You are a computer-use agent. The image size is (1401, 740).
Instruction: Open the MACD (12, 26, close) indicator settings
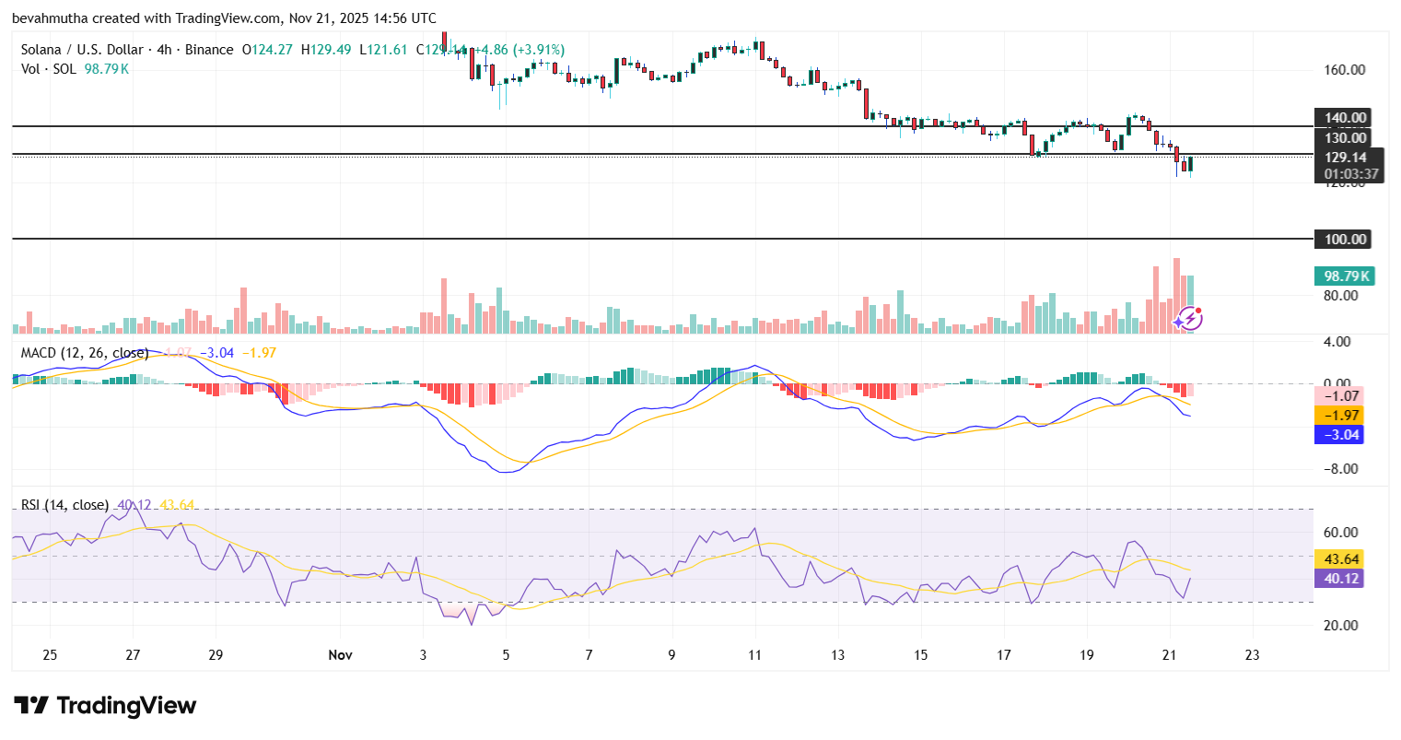(83, 354)
